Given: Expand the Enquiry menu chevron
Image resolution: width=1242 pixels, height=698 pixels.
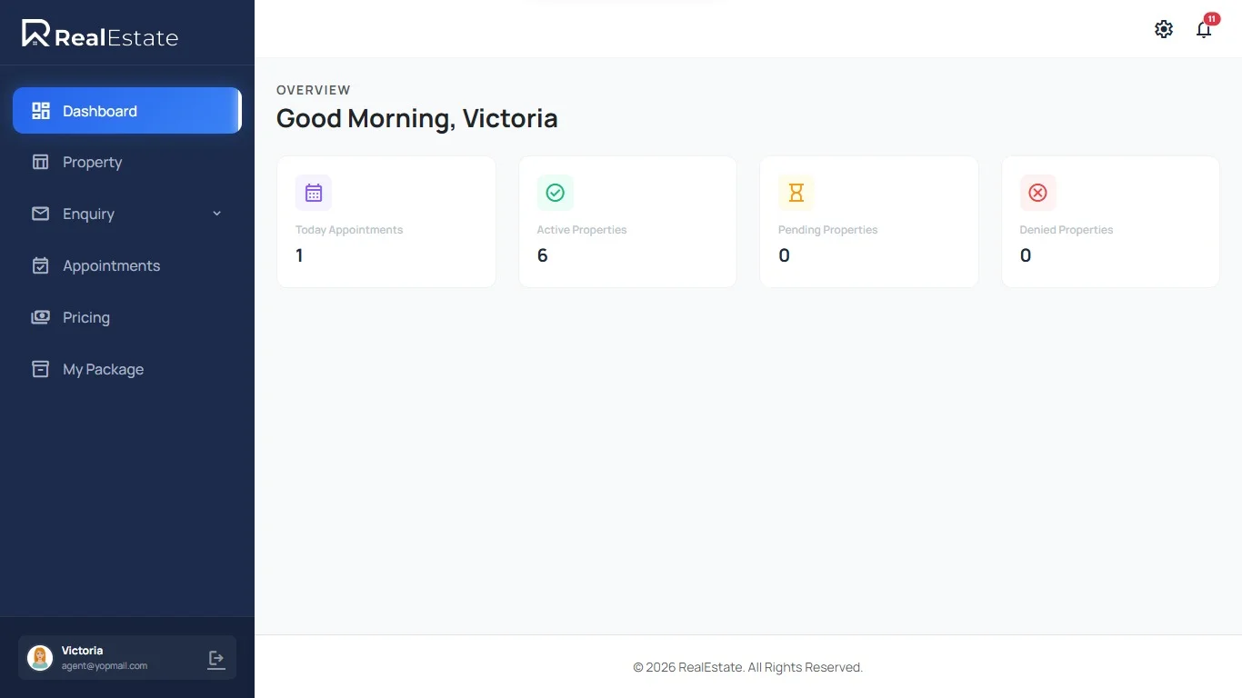Looking at the screenshot, I should [x=216, y=214].
